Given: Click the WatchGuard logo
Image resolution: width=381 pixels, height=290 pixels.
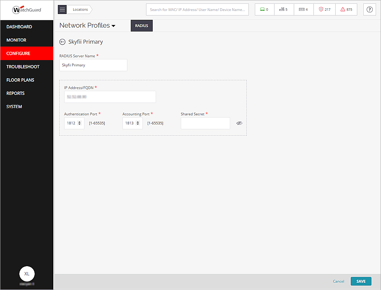Looking at the screenshot, I should 26,9.
